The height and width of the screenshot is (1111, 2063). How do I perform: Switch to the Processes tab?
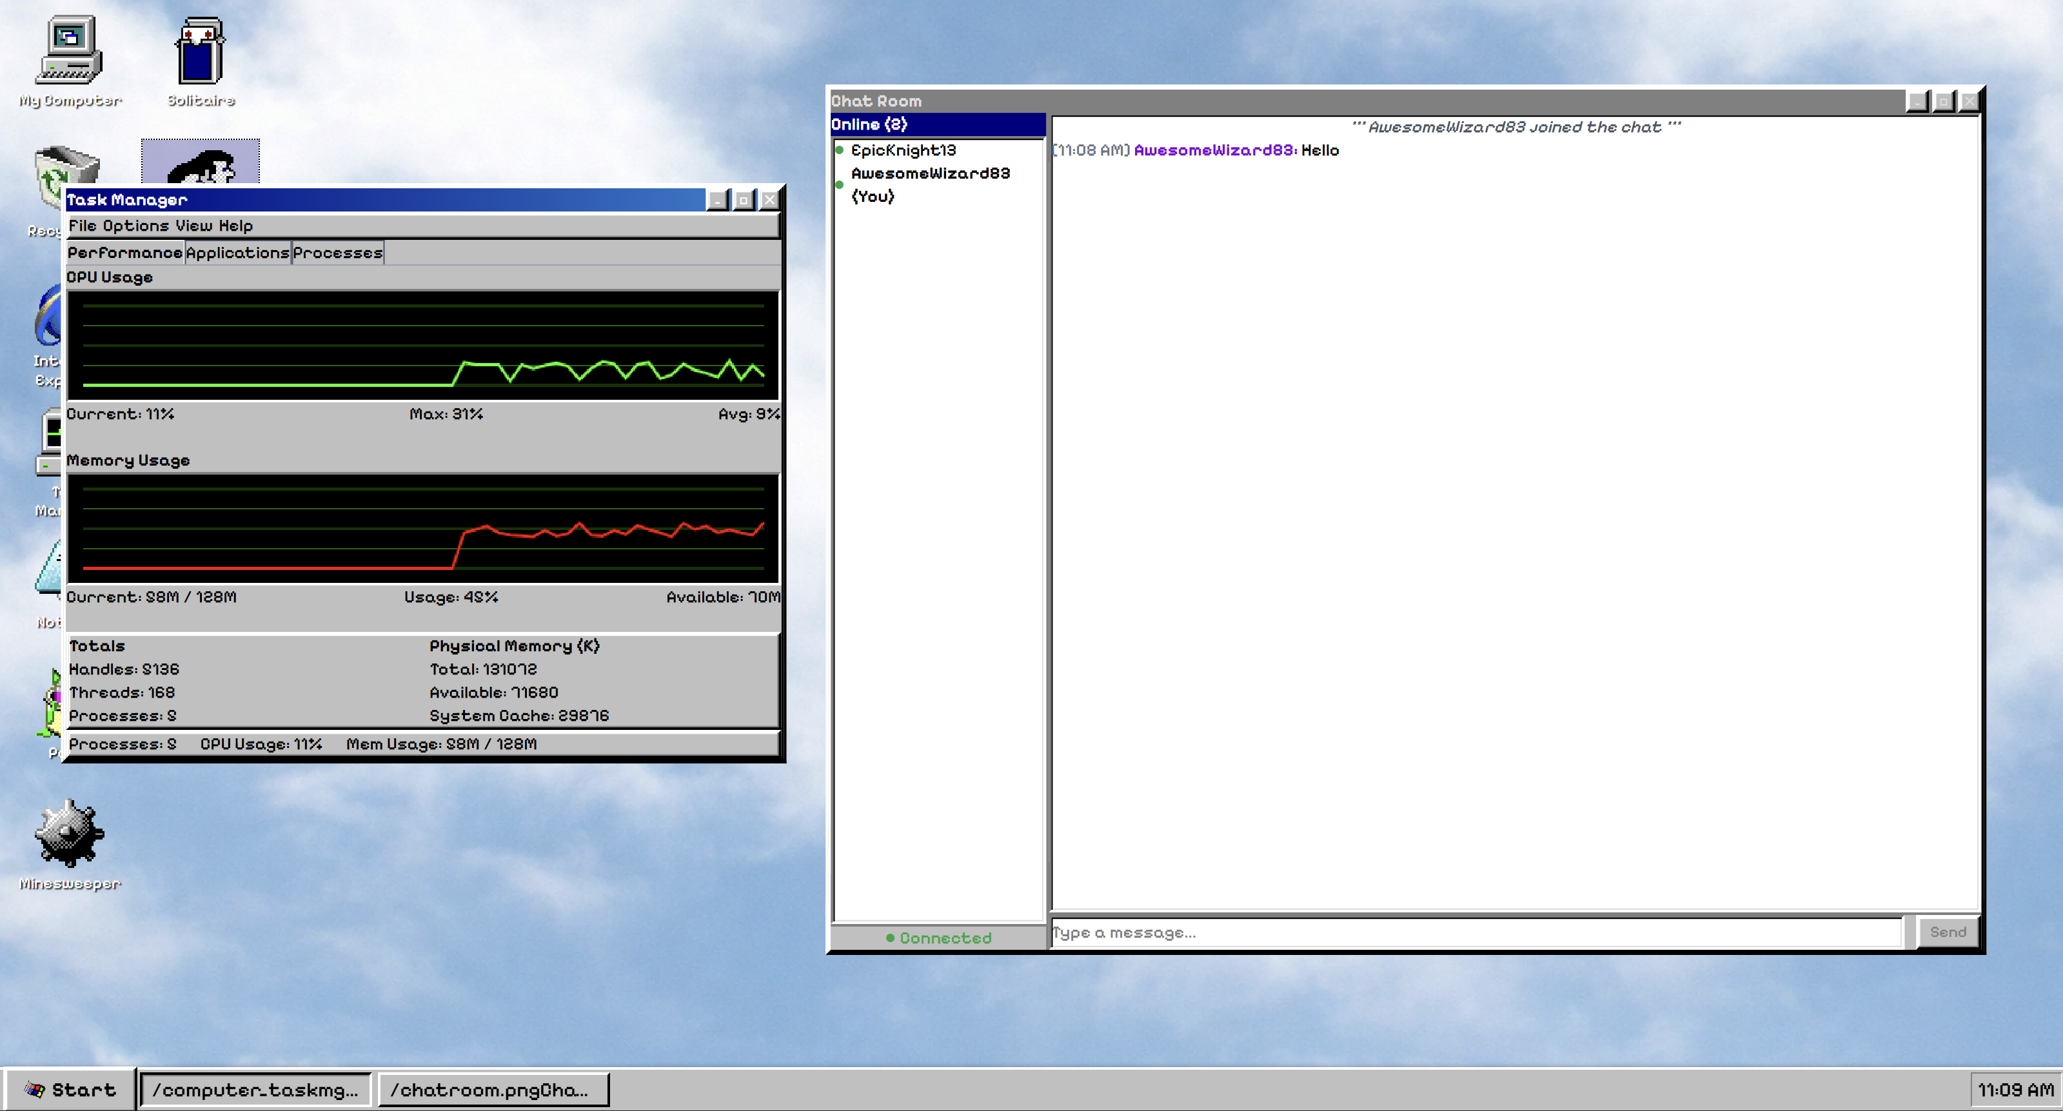click(x=337, y=253)
